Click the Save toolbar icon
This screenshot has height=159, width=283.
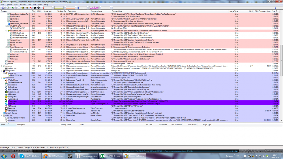[4, 8]
